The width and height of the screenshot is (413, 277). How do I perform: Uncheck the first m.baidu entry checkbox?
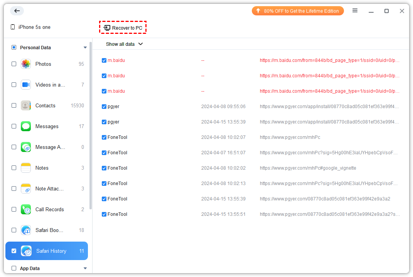click(104, 60)
